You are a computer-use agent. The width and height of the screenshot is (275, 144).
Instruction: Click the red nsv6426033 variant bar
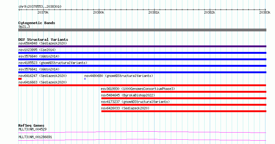(184, 111)
